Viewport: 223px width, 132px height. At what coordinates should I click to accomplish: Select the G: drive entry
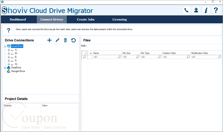16,64
